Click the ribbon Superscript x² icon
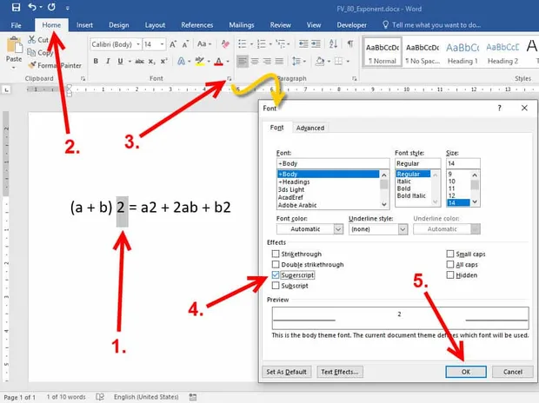The height and width of the screenshot is (403, 539). pyautogui.click(x=164, y=61)
